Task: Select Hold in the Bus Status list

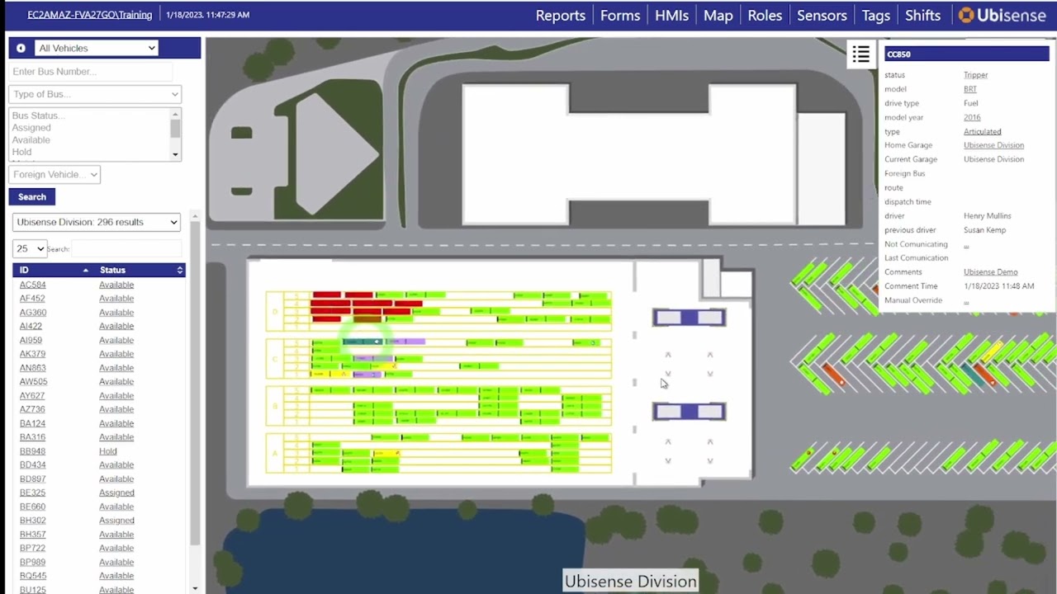Action: (21, 152)
